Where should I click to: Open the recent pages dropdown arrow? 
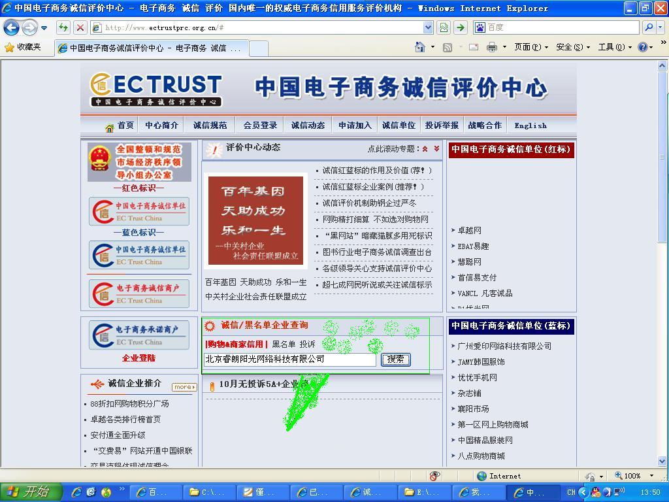point(44,28)
